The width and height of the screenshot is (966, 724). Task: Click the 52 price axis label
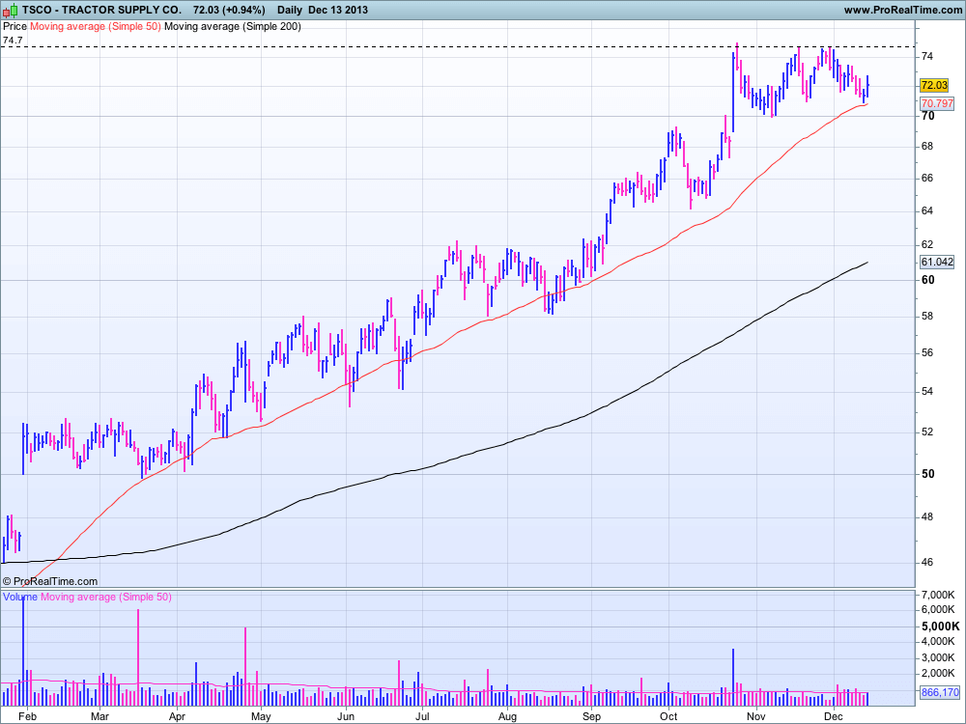coord(927,432)
